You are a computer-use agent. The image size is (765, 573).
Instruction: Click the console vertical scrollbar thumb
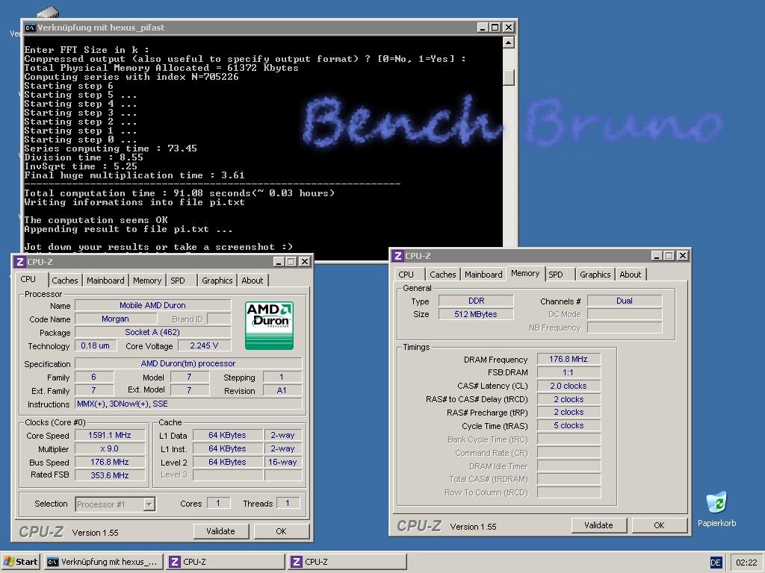[x=508, y=77]
